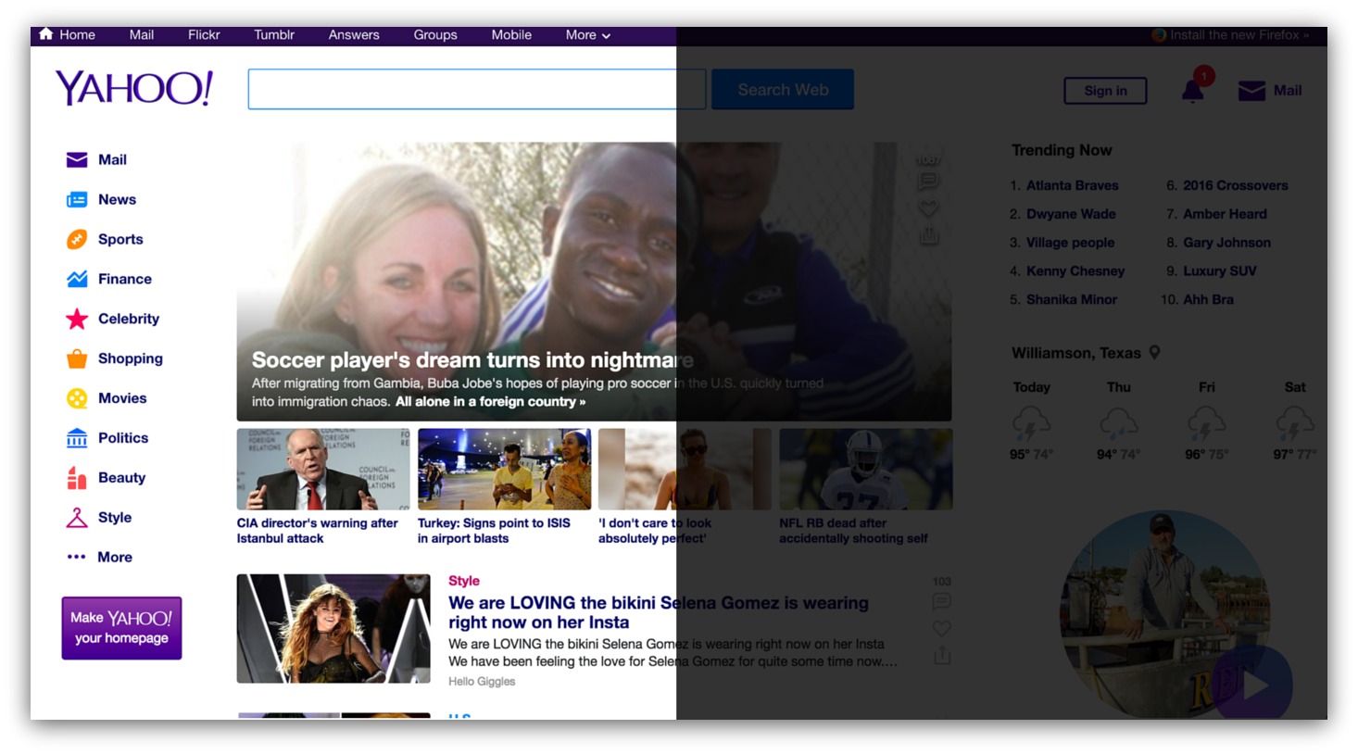Select the Thu weather forecast
Viewport: 1358px width, 754px height.
point(1118,422)
